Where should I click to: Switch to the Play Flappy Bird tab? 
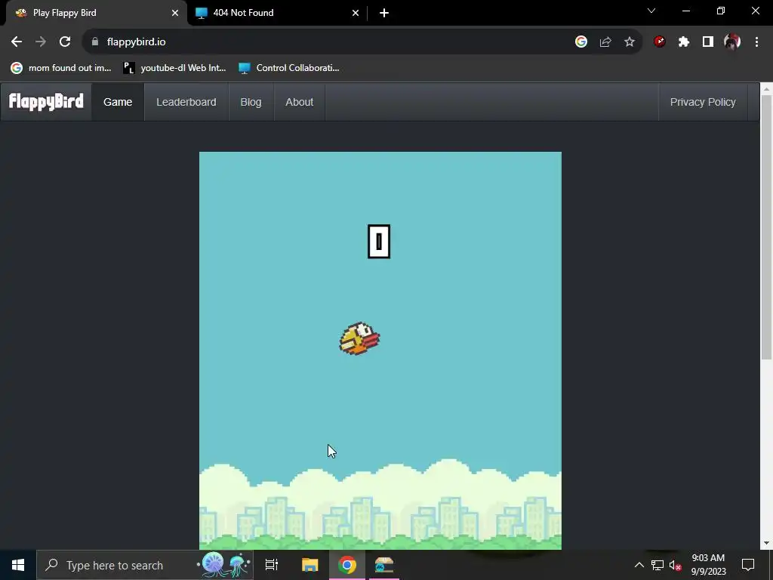click(96, 13)
